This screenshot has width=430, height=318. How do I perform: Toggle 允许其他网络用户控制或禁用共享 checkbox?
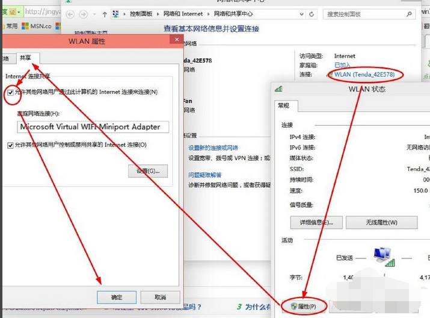click(10, 145)
